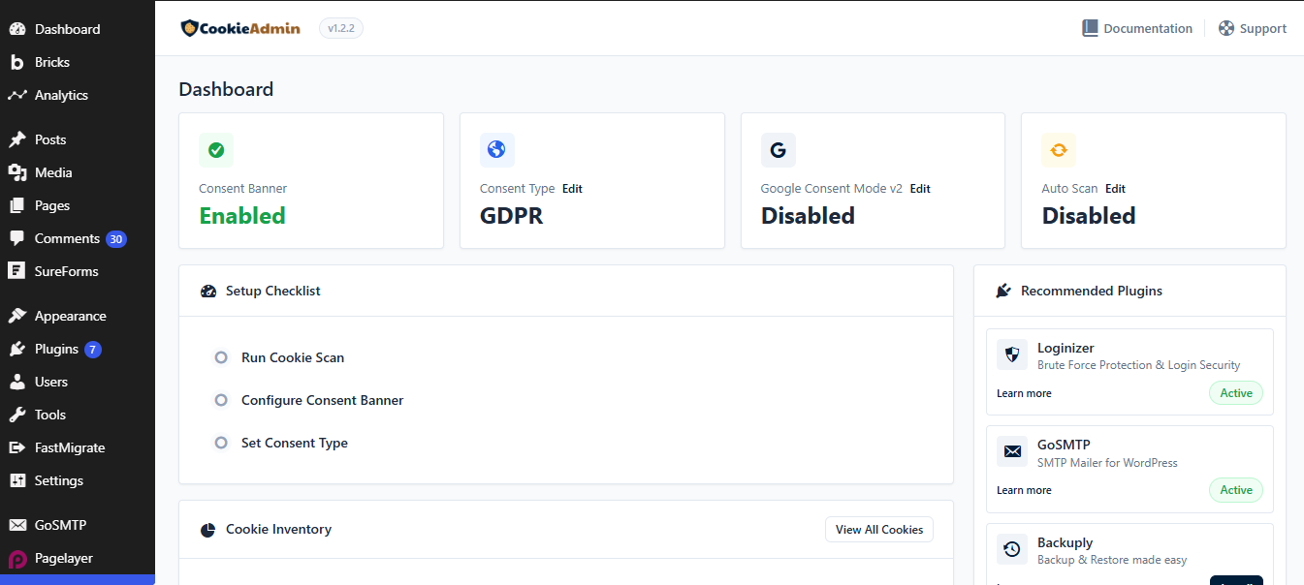Open the Bricks menu item
This screenshot has width=1304, height=585.
[78, 62]
